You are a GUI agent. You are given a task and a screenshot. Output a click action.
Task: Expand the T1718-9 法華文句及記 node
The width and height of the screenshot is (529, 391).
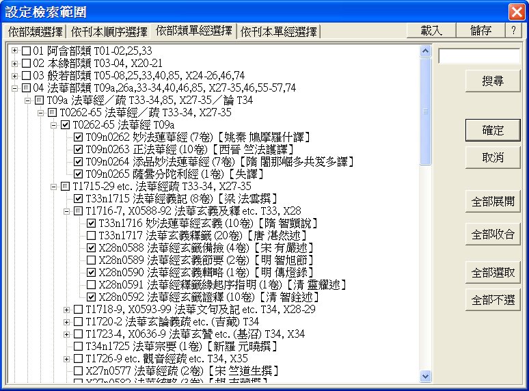(67, 310)
